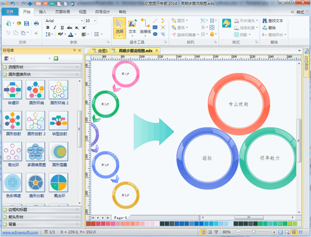Pick the 概念环 shape icon
311x237 pixels.
(x=58, y=184)
